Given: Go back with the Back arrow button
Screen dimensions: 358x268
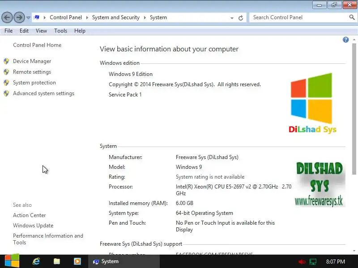Looking at the screenshot, I should (x=7, y=17).
